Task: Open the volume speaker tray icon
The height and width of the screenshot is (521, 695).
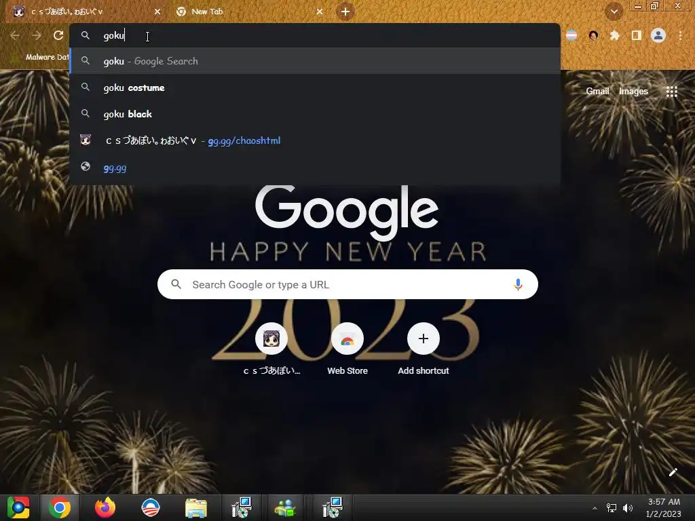Action: (628, 508)
